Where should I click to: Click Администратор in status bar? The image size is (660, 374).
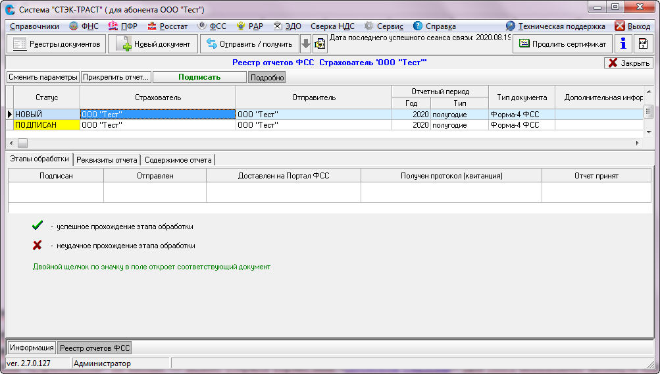coord(102,363)
